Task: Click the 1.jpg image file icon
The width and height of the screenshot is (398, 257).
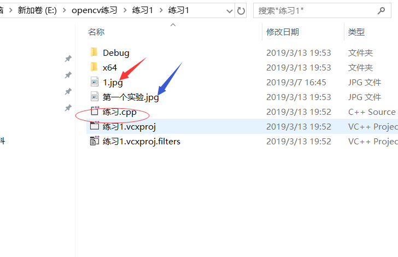Action: 95,82
